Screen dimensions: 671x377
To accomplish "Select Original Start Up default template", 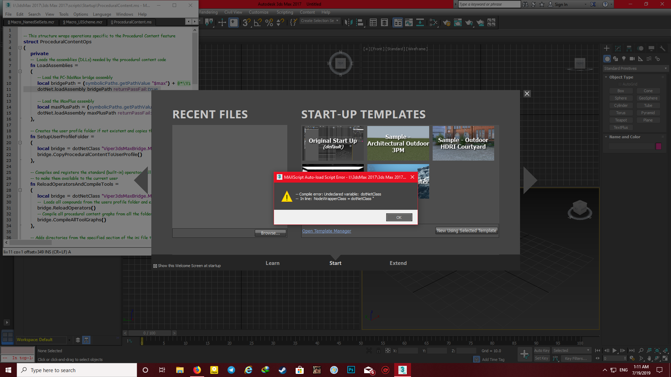I will tap(333, 143).
